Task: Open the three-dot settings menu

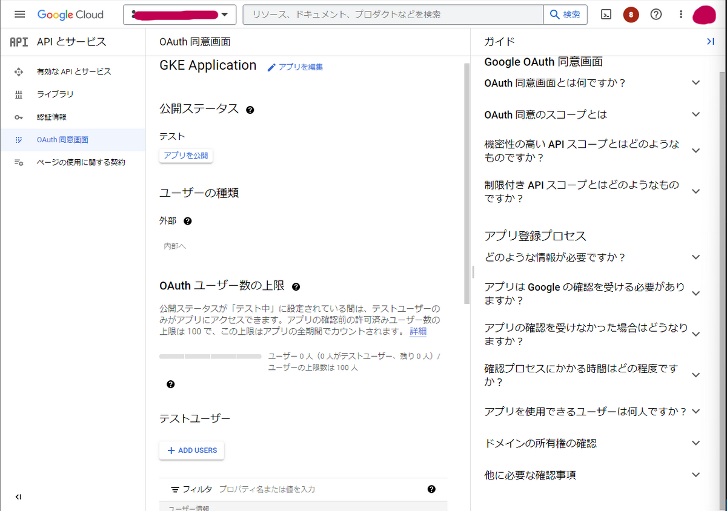Action: coord(681,15)
